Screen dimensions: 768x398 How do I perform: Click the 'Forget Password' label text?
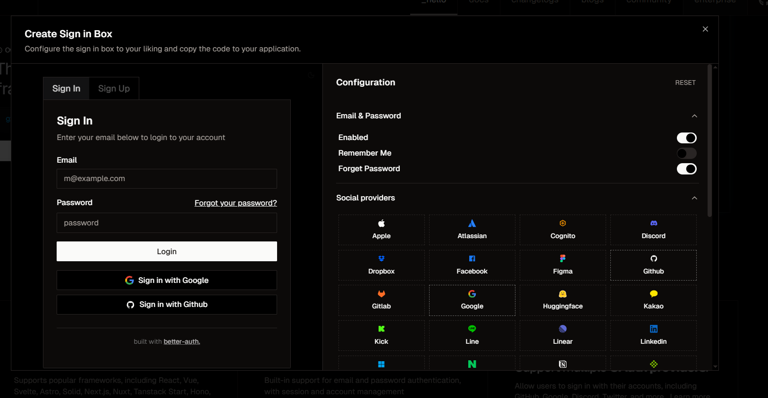(x=369, y=169)
